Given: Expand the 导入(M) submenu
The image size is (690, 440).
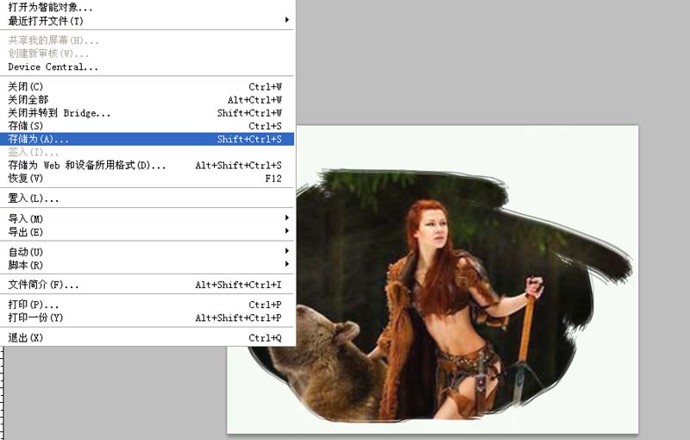Looking at the screenshot, I should 26,219.
